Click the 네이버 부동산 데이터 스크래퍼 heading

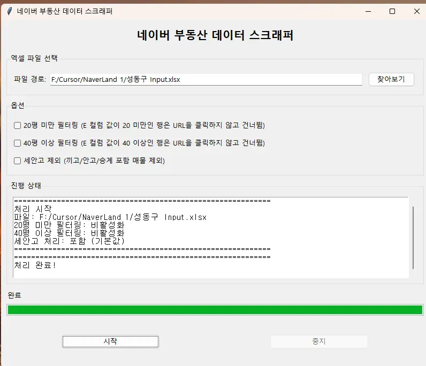[x=215, y=35]
